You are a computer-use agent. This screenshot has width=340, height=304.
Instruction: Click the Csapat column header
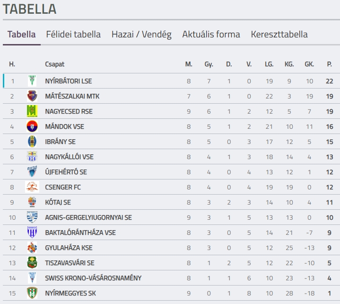point(54,64)
